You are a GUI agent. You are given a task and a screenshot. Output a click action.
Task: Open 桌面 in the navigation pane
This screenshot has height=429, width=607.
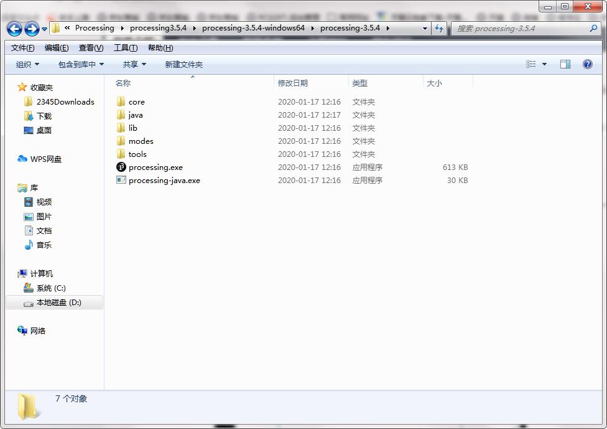point(38,130)
